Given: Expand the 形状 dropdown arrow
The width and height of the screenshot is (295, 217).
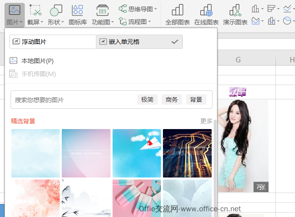Looking at the screenshot, I should pyautogui.click(x=63, y=22).
